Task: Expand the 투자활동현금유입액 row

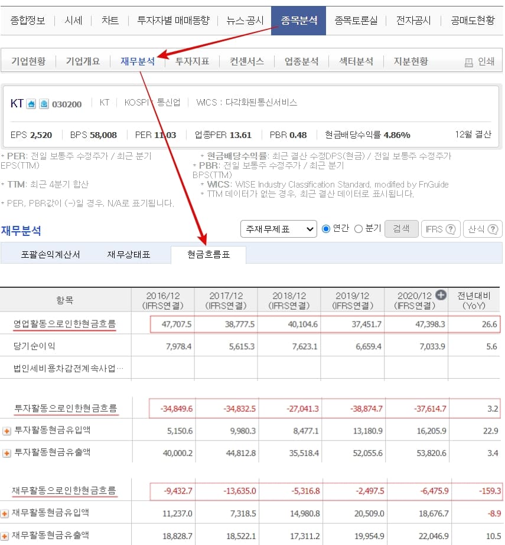Action: [6, 431]
